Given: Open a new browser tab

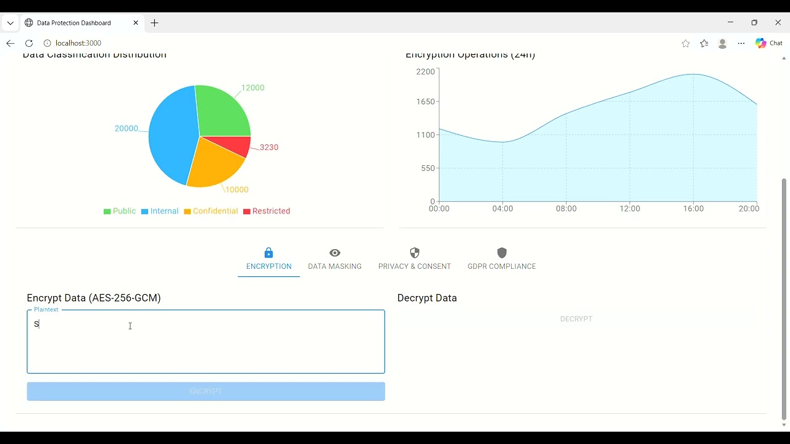Looking at the screenshot, I should tap(154, 23).
